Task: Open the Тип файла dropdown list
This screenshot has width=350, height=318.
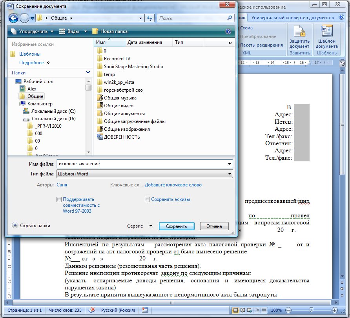Action: coord(229,174)
